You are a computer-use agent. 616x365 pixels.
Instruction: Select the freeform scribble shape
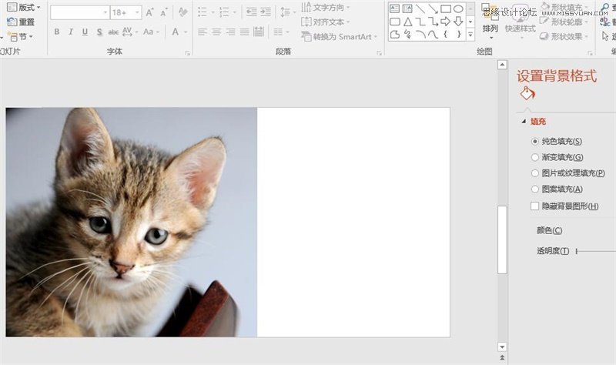[408, 35]
